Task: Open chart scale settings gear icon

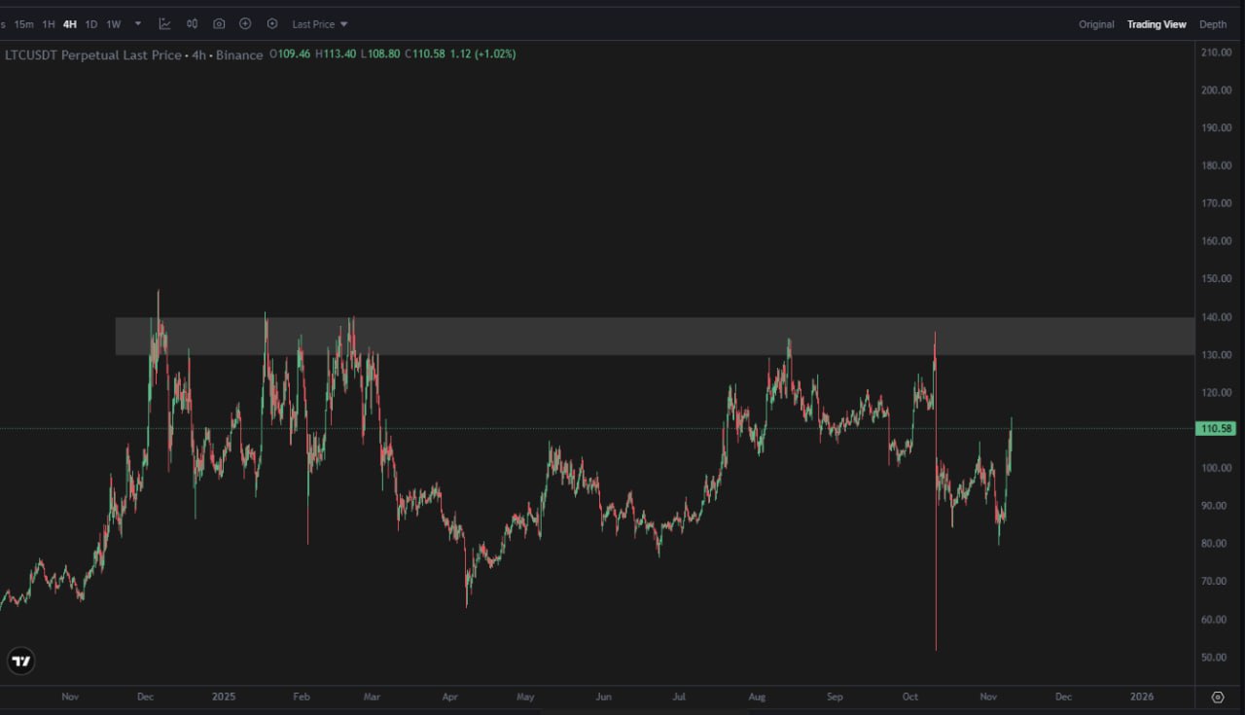Action: [x=1218, y=697]
